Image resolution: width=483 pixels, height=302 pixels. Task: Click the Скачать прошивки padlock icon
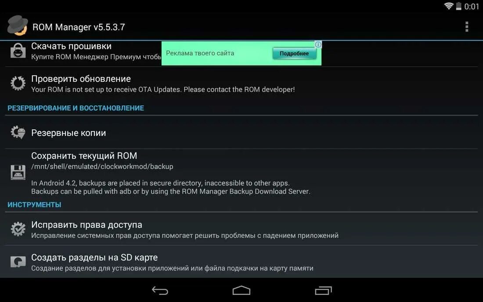point(18,51)
